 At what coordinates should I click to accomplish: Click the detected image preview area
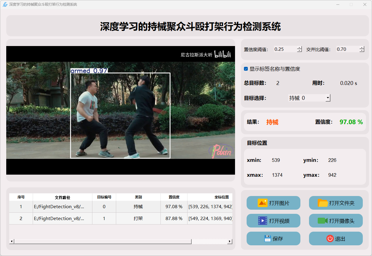point(120,110)
